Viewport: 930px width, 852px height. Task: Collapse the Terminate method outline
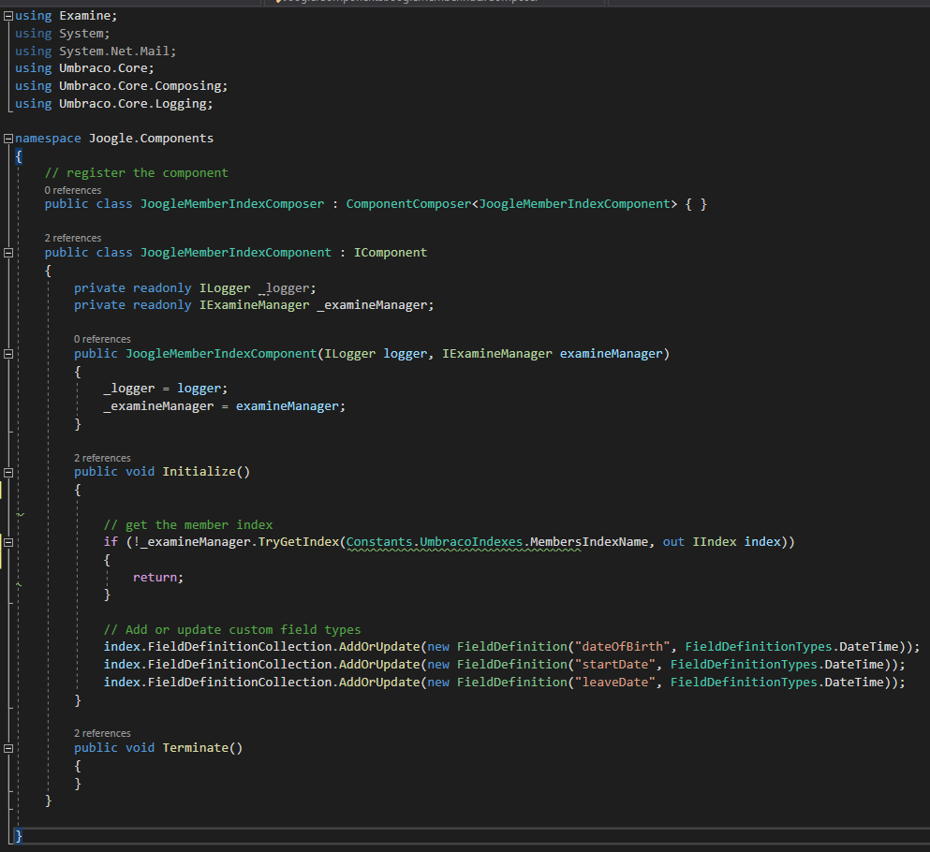click(8, 748)
